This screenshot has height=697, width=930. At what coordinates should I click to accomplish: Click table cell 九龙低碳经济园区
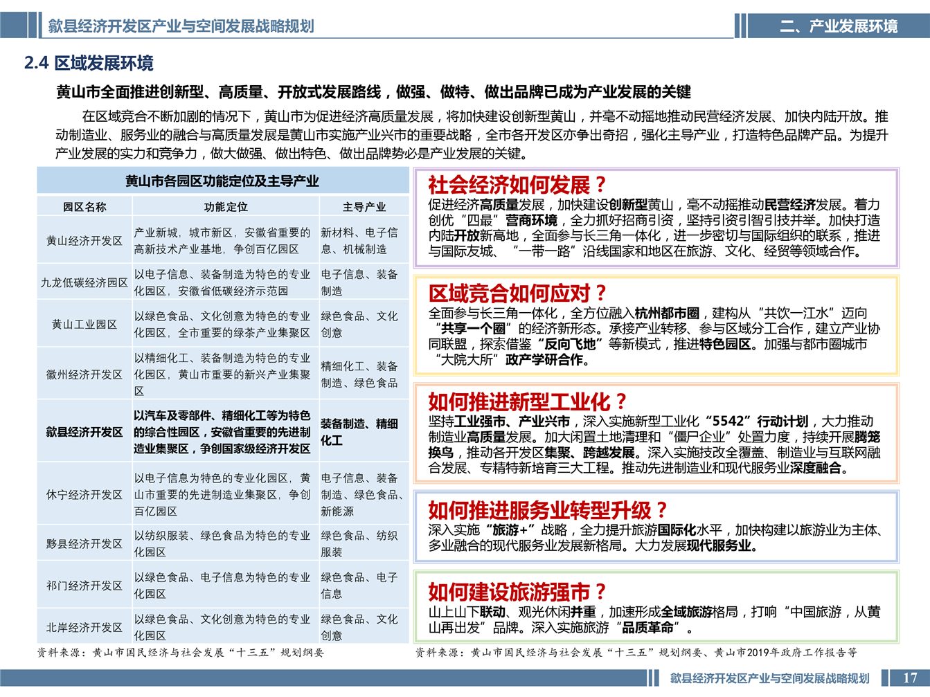(84, 282)
